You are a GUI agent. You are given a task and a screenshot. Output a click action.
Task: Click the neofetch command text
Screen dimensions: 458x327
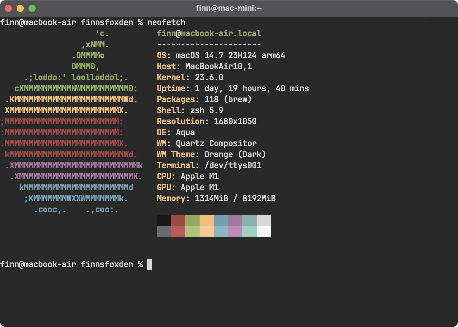point(166,22)
